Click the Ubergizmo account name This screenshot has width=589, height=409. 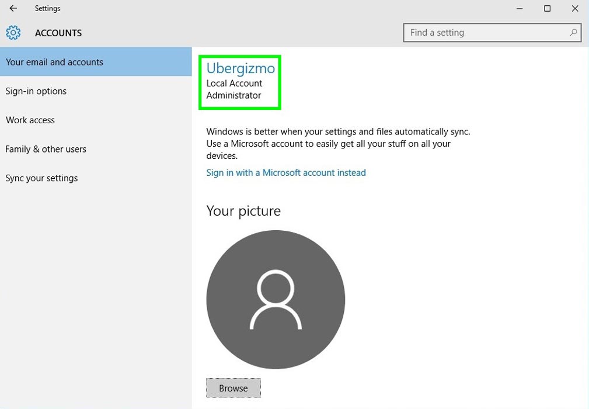point(241,68)
